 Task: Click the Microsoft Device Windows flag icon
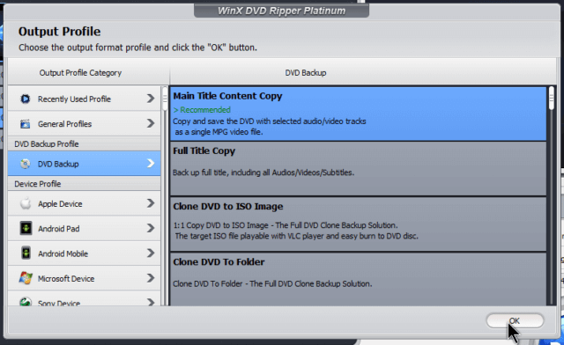point(26,278)
